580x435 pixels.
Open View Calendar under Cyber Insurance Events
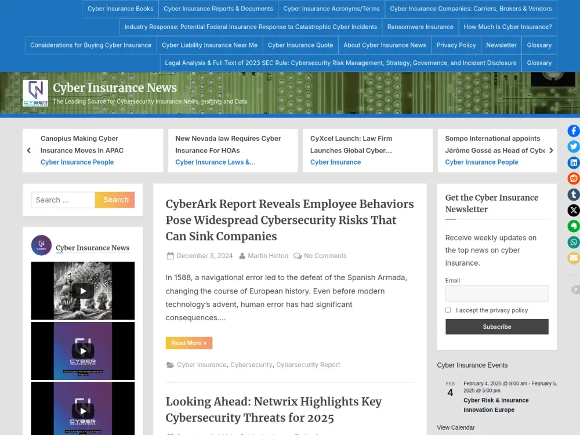coord(455,427)
